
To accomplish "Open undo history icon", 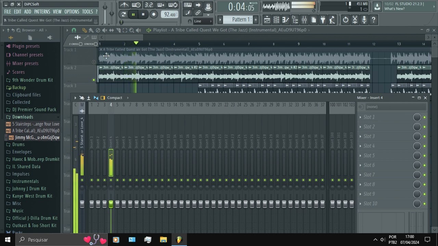I will (x=346, y=20).
